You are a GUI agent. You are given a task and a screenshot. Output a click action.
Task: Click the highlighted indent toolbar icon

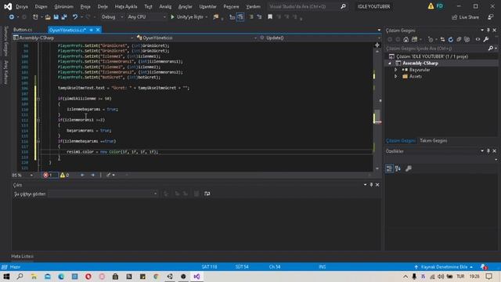point(240,17)
